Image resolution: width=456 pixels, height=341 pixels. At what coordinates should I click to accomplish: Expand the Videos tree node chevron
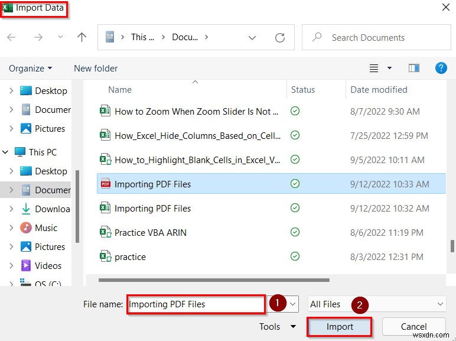[x=11, y=265]
